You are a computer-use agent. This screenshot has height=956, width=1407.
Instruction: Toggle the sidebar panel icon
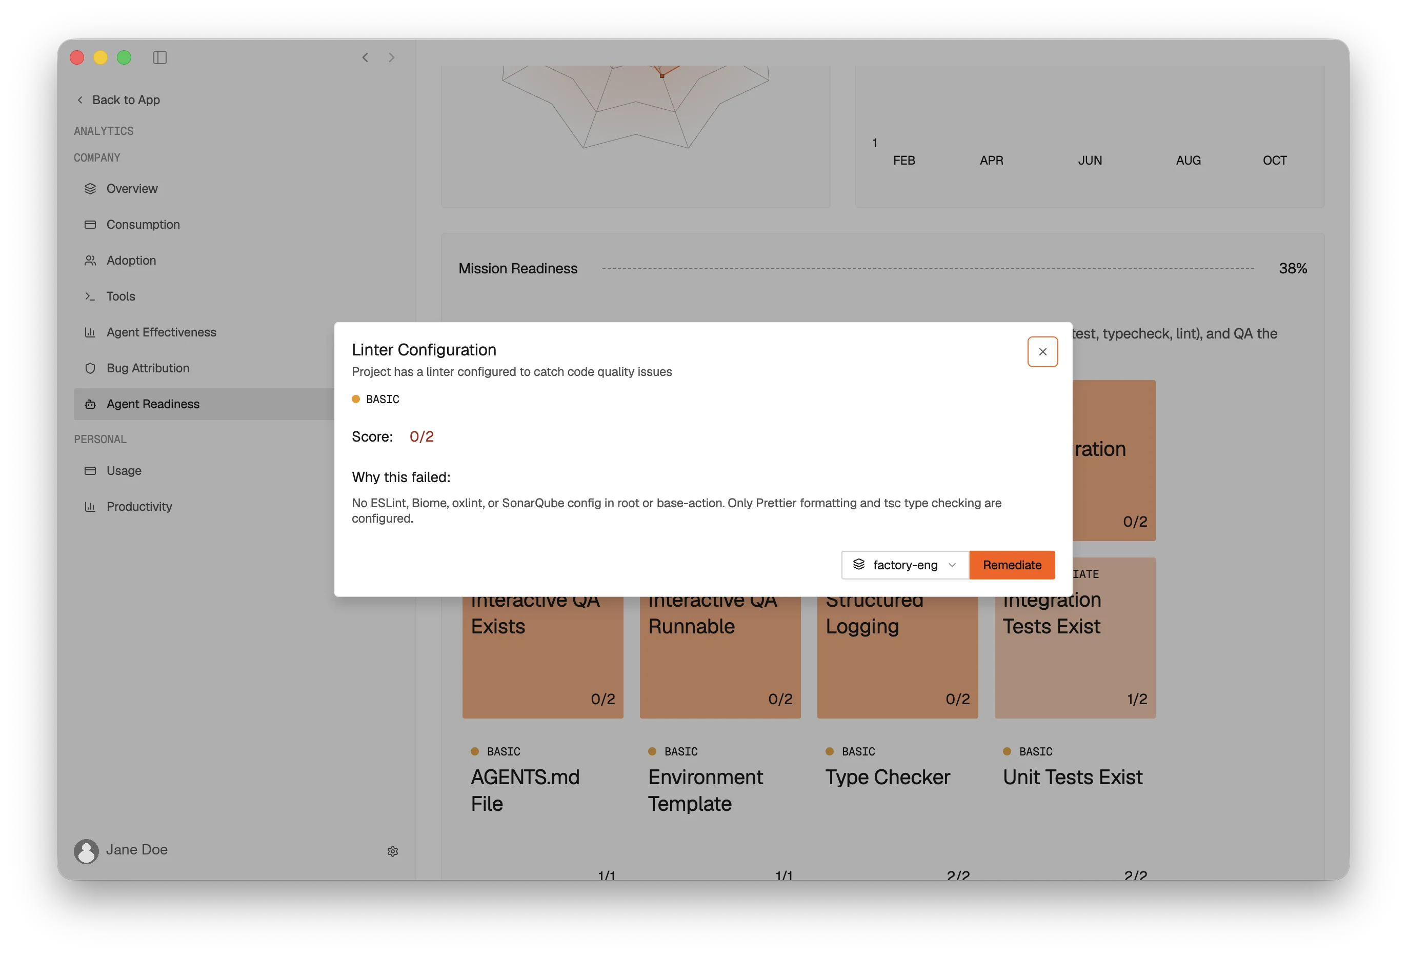(160, 57)
